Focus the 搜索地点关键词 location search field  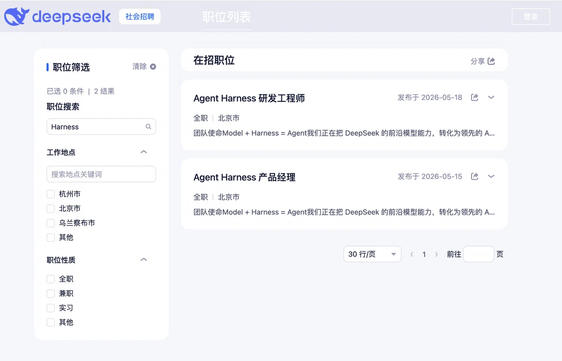pos(101,174)
